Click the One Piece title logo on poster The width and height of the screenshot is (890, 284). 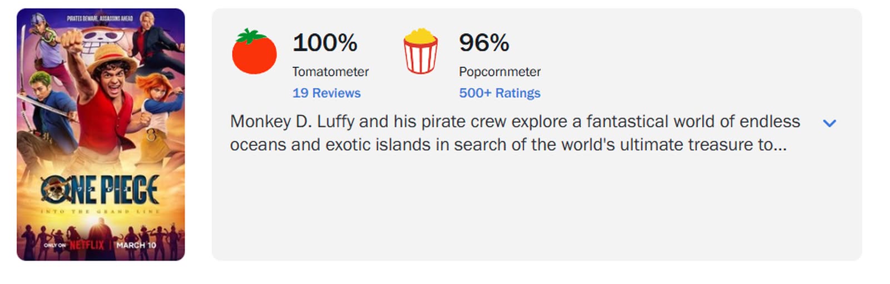[100, 190]
